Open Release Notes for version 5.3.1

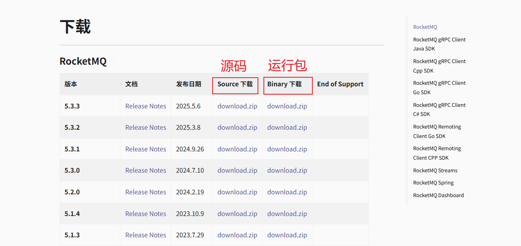pos(146,149)
